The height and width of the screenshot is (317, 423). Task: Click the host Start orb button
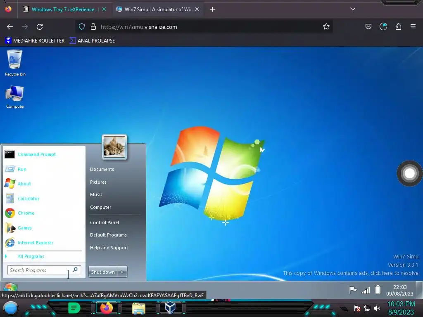tap(10, 308)
